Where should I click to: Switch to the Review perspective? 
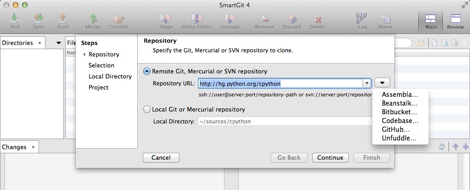(x=455, y=21)
